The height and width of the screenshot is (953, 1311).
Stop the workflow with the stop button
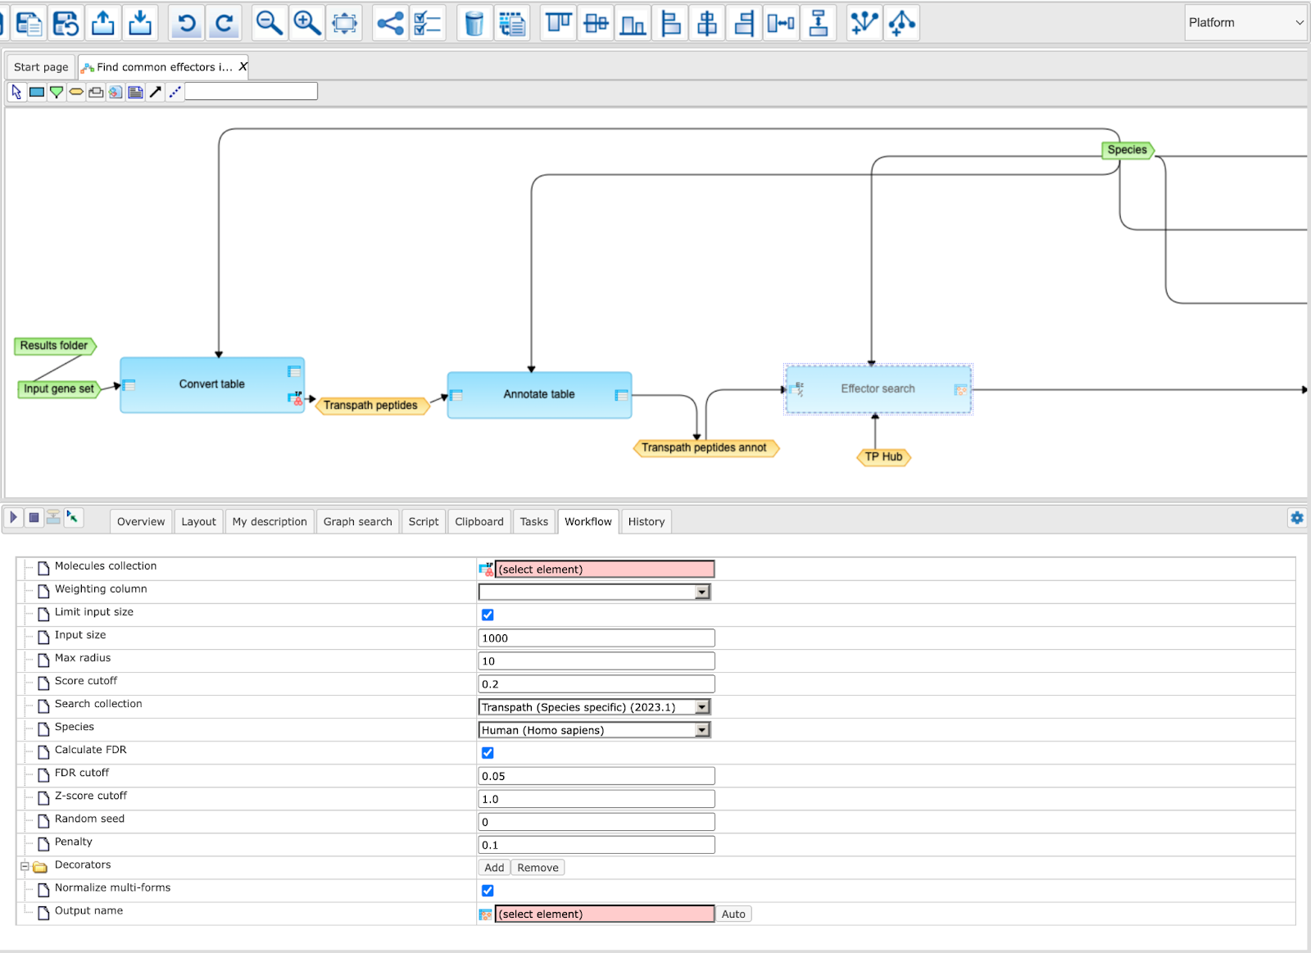[34, 517]
